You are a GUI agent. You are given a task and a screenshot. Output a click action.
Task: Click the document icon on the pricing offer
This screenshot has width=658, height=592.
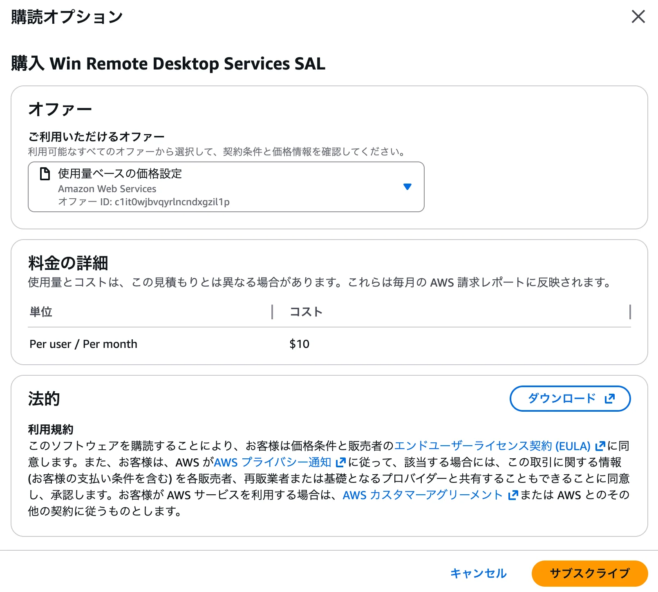45,174
